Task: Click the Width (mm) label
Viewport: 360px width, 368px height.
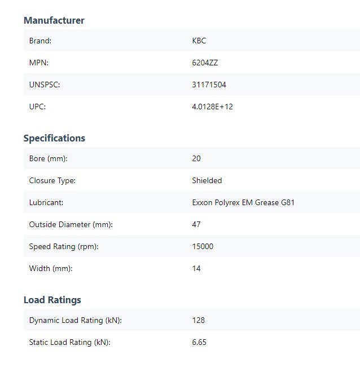Action: (51, 268)
